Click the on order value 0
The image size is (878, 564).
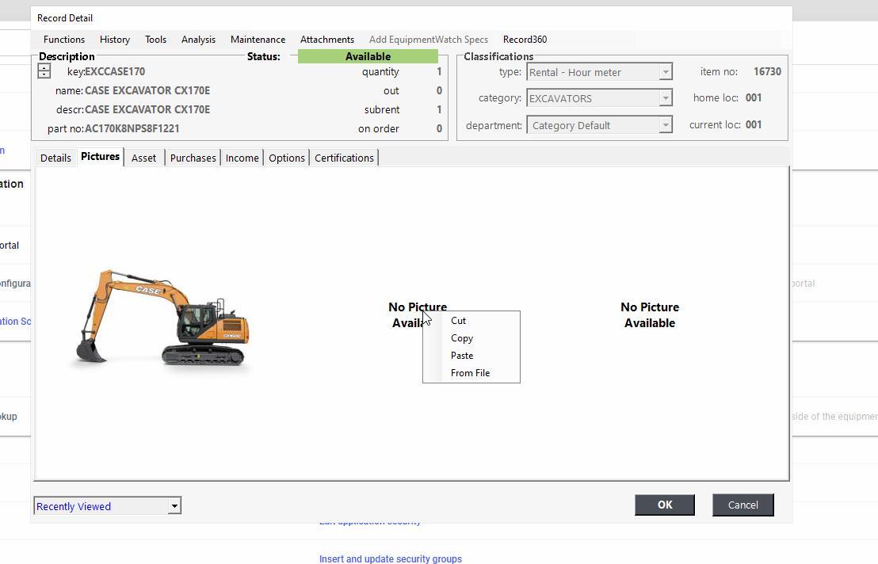439,128
